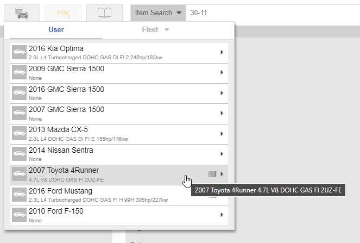Open the catalog book icon
This screenshot has width=360, height=243.
pyautogui.click(x=105, y=13)
